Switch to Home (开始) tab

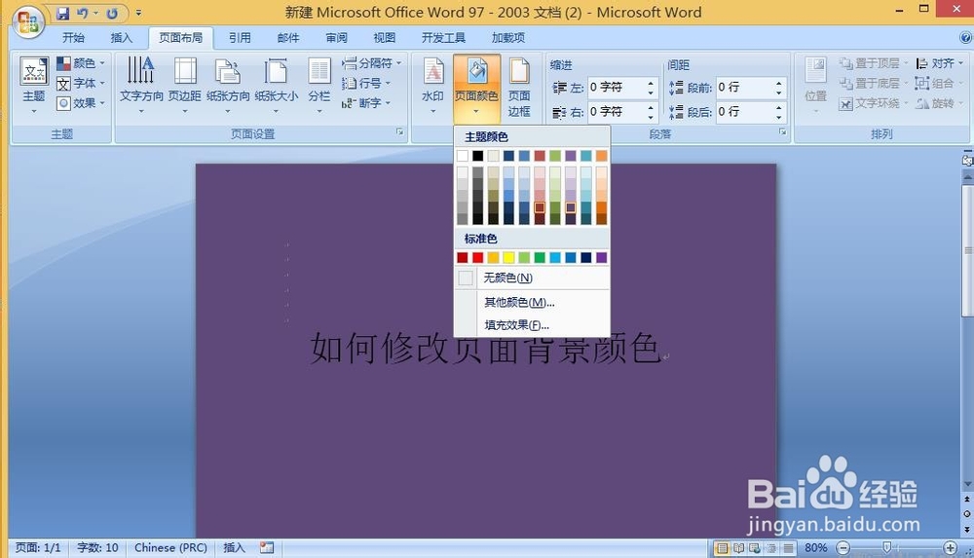point(73,37)
